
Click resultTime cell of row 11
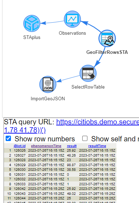tap(97, 198)
